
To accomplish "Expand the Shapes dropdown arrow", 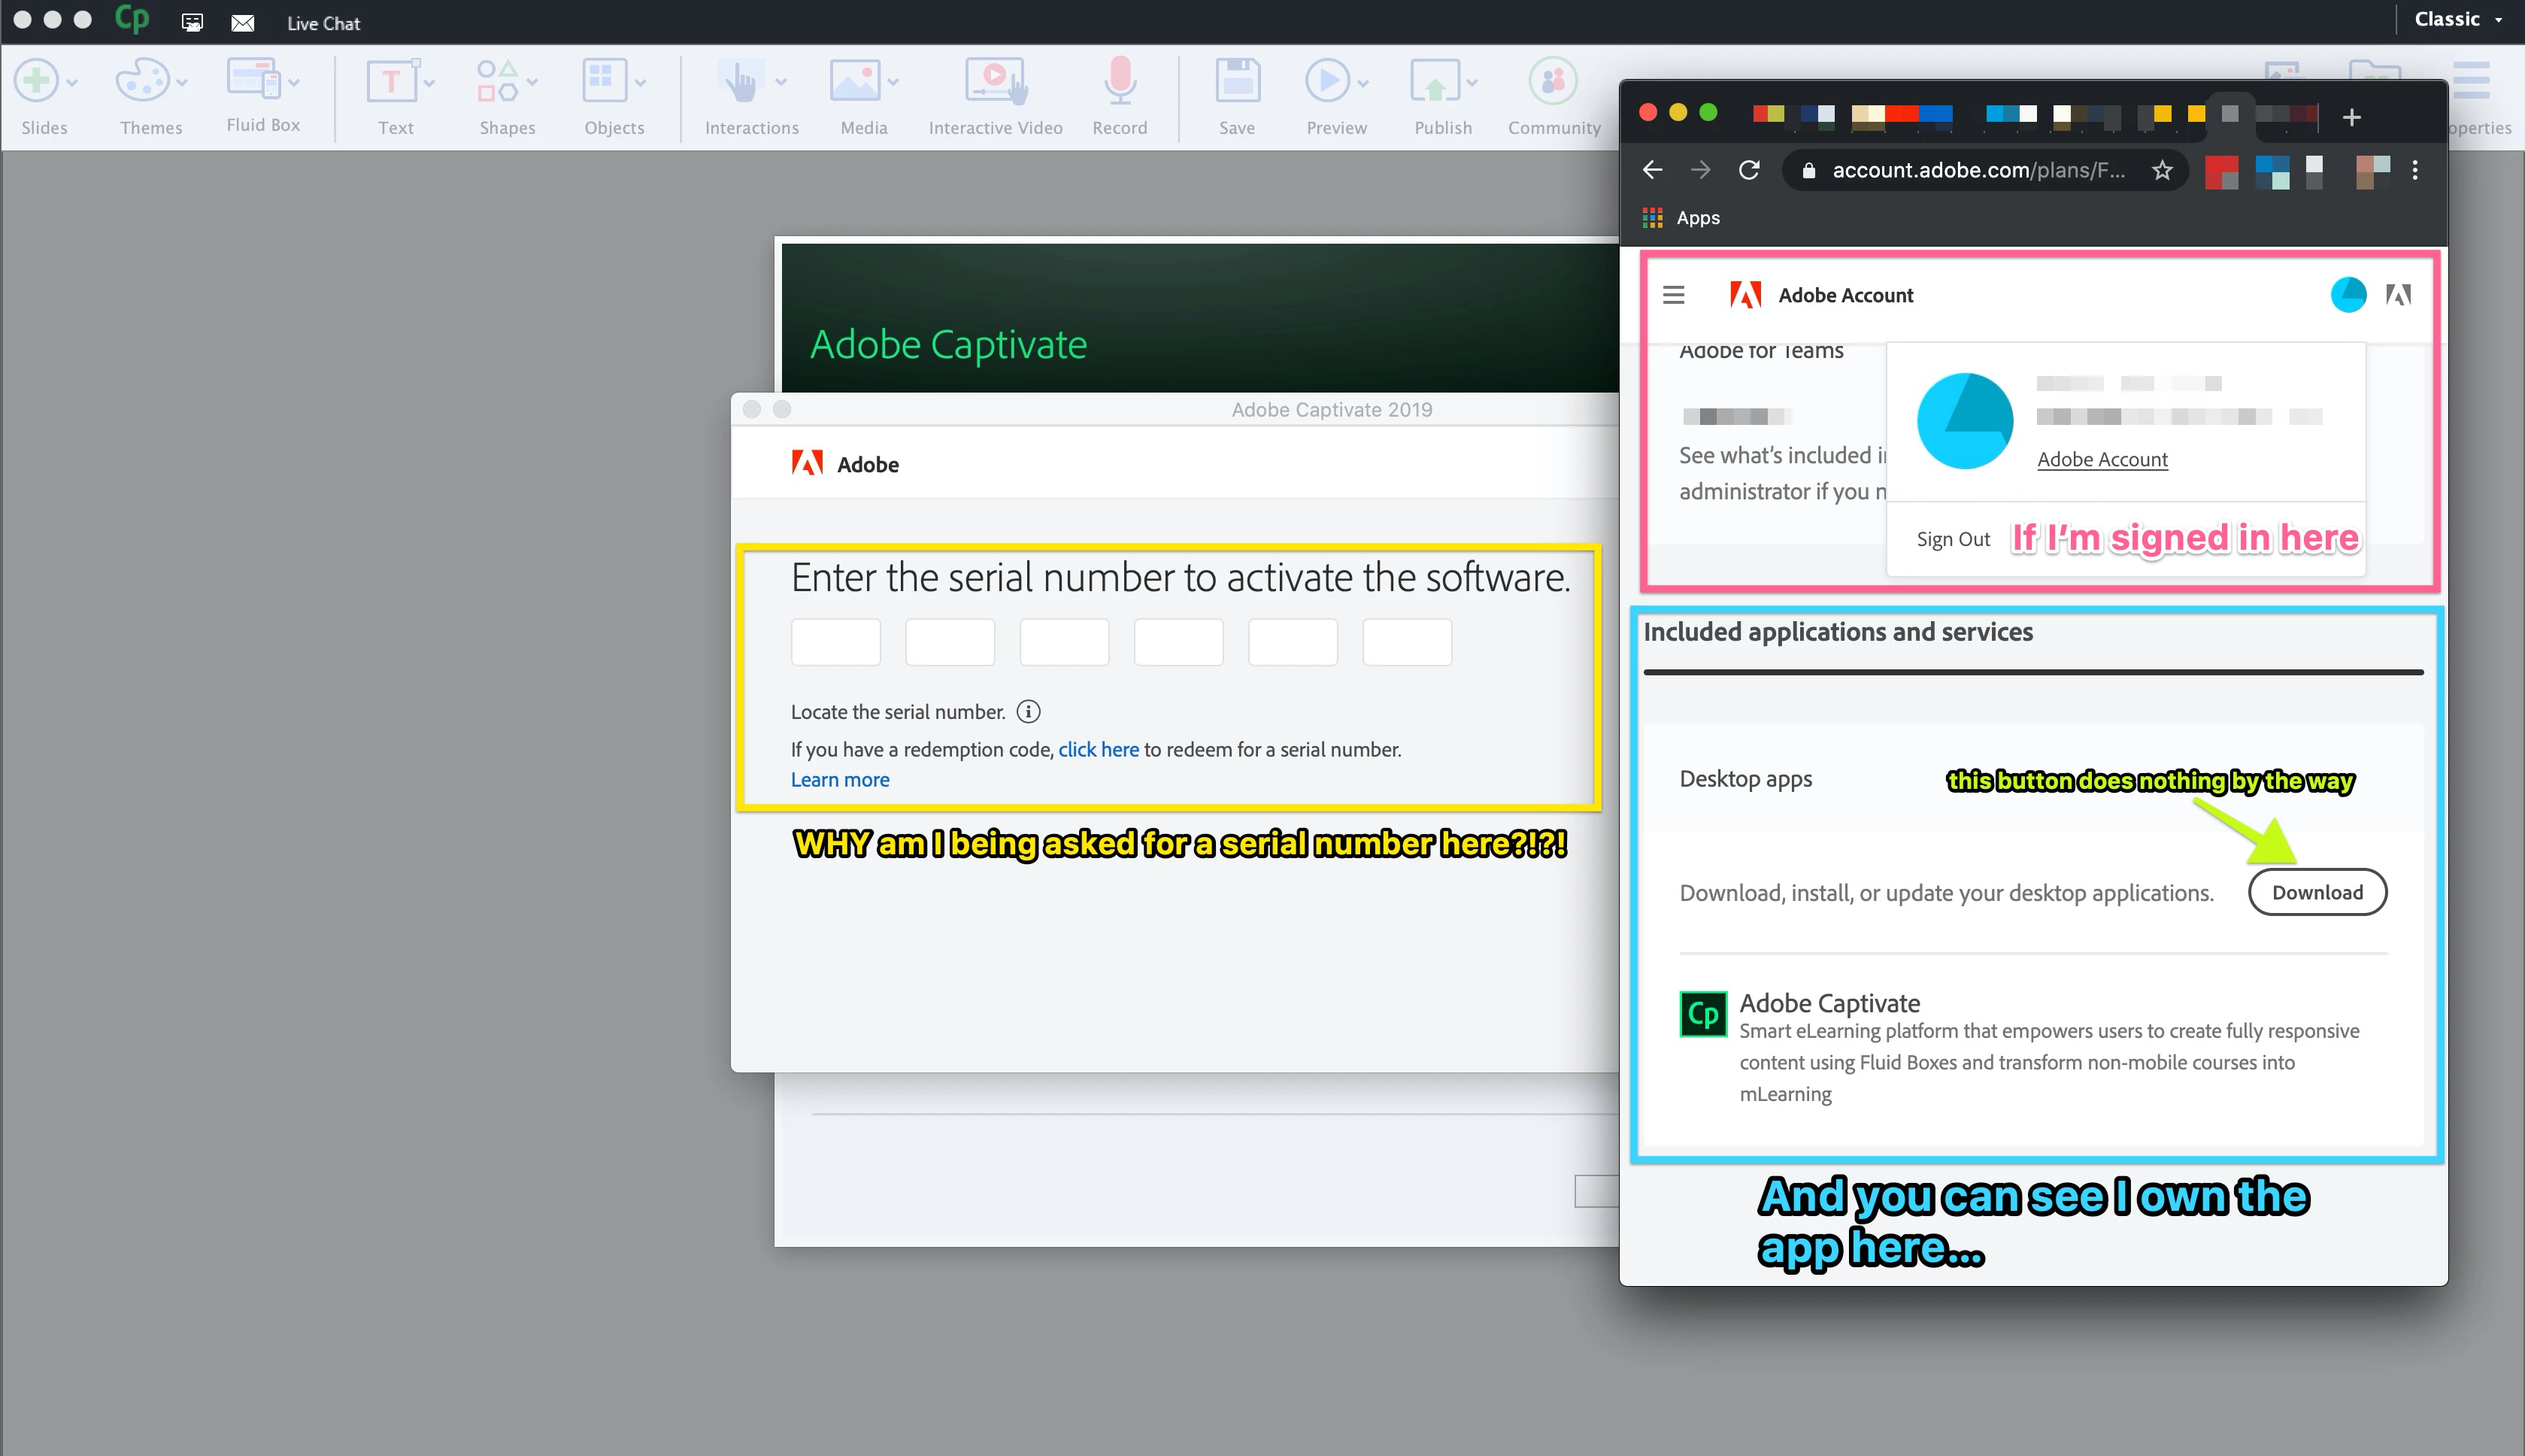I will tap(533, 83).
